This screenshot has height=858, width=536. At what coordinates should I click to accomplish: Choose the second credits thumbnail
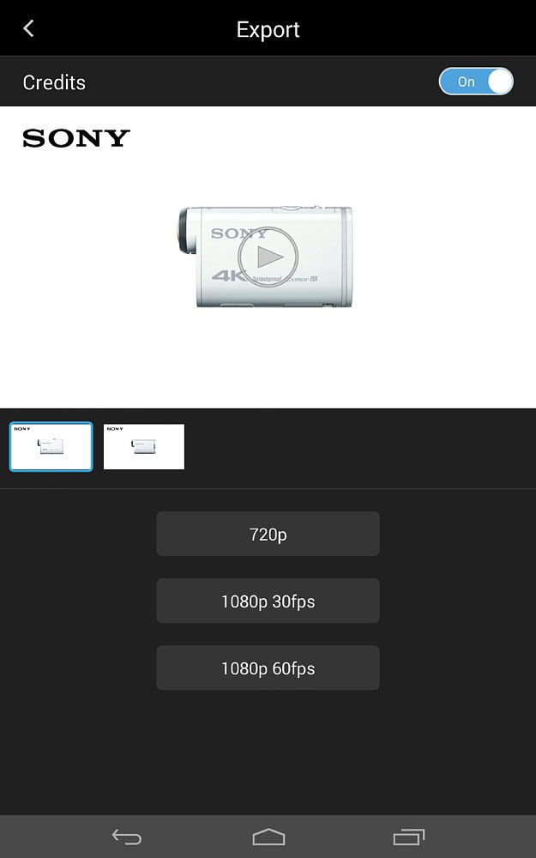(x=144, y=446)
